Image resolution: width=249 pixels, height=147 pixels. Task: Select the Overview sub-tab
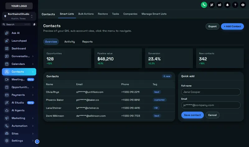pyautogui.click(x=51, y=42)
